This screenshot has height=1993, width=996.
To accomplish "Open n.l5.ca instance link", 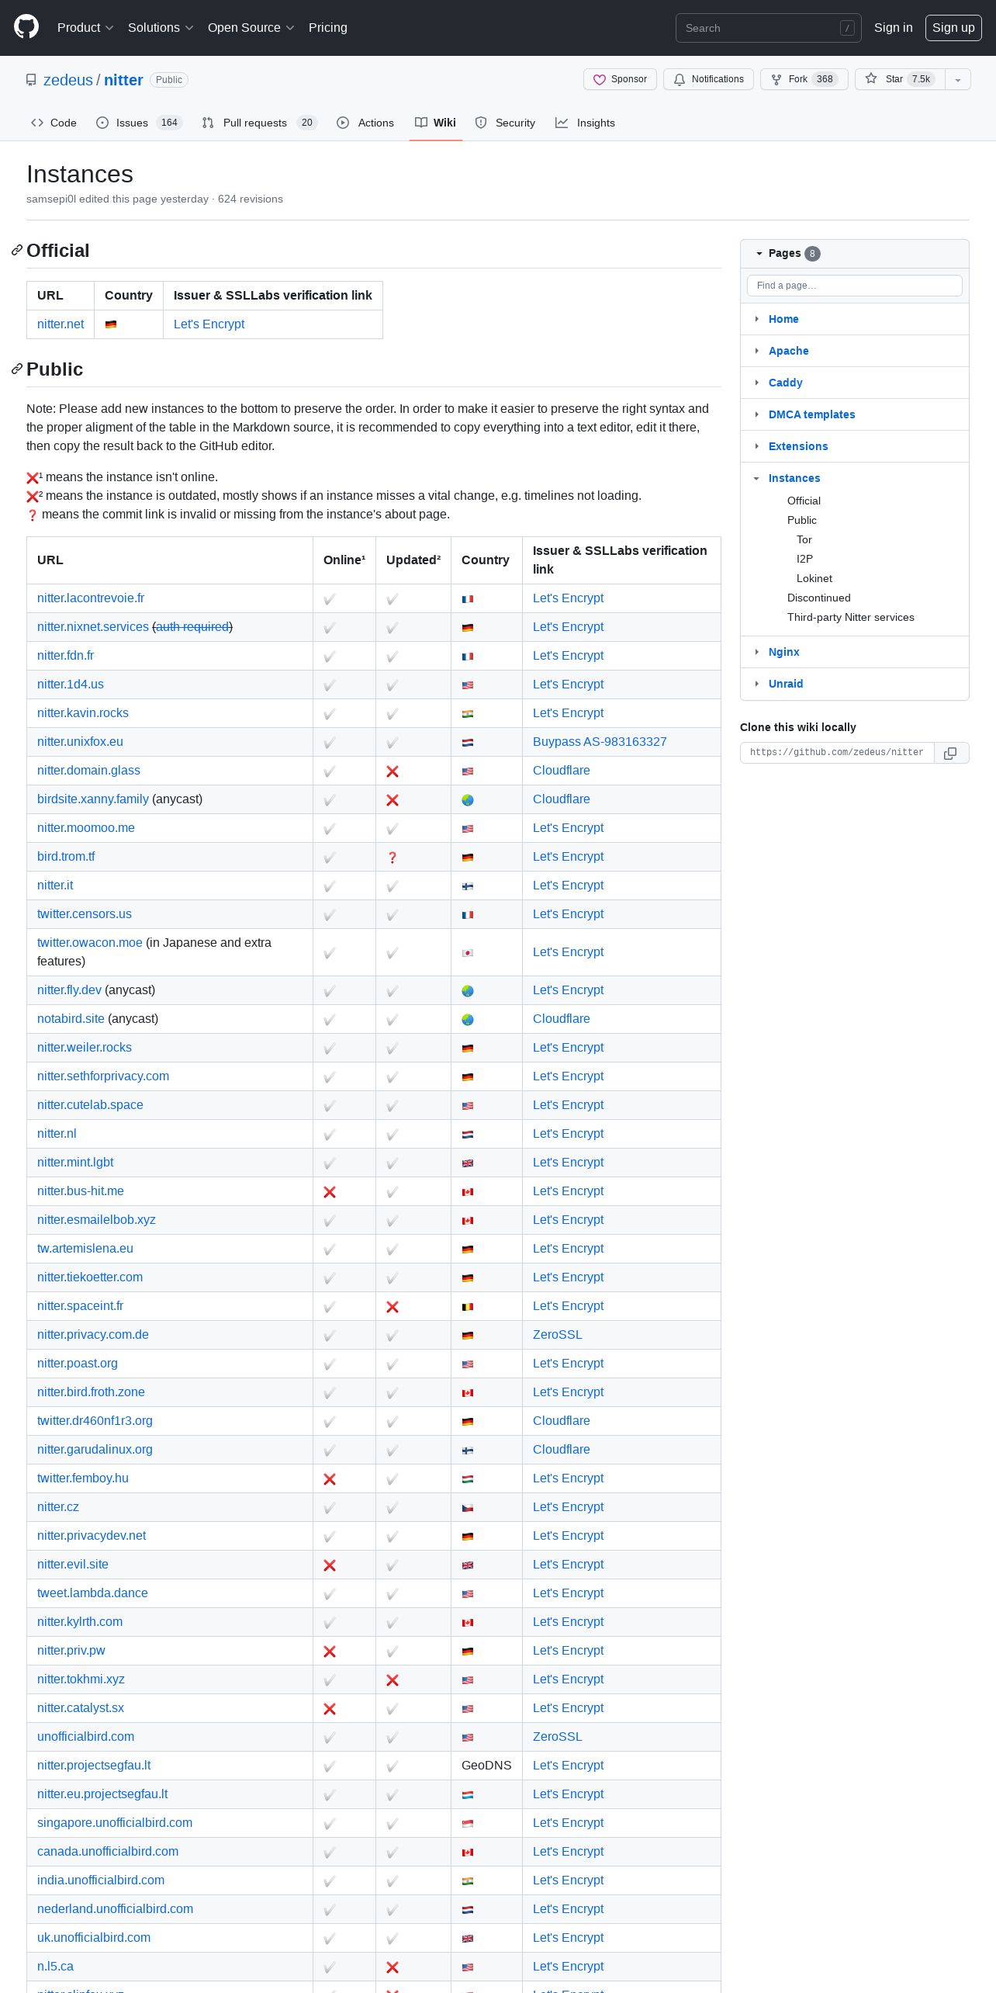I will 55,1967.
